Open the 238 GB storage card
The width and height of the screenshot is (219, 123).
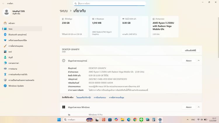74,27
